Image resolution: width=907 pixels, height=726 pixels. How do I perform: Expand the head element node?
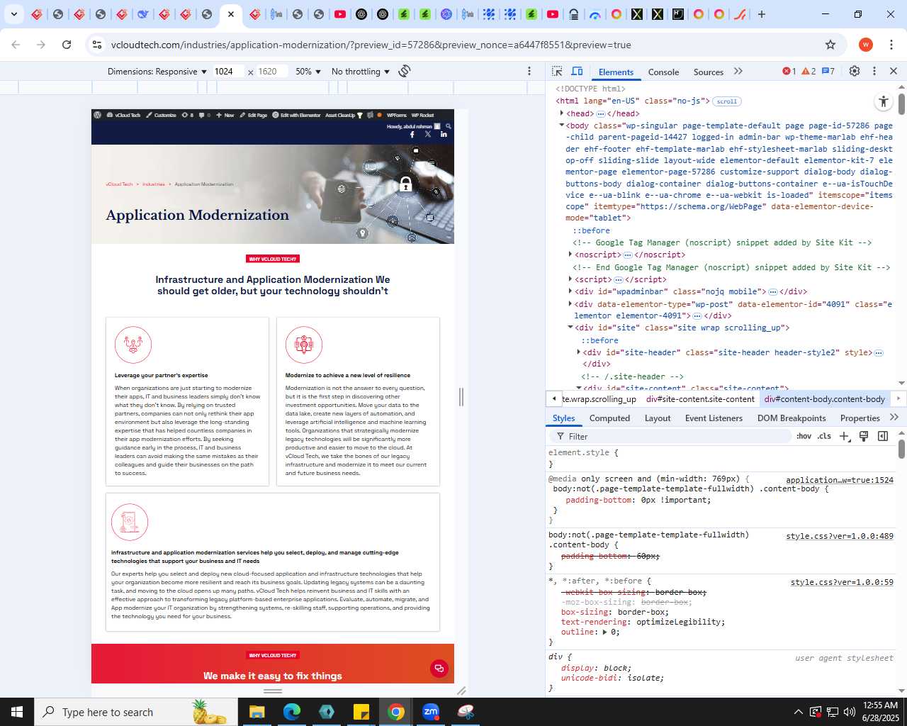(562, 113)
